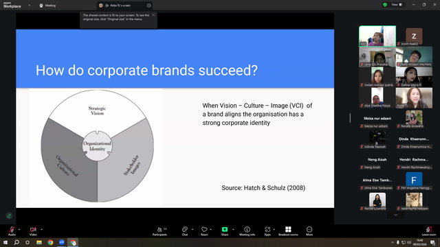This screenshot has width=440, height=247.
Task: Click the green annotate pencil icon
Action: 9,215
